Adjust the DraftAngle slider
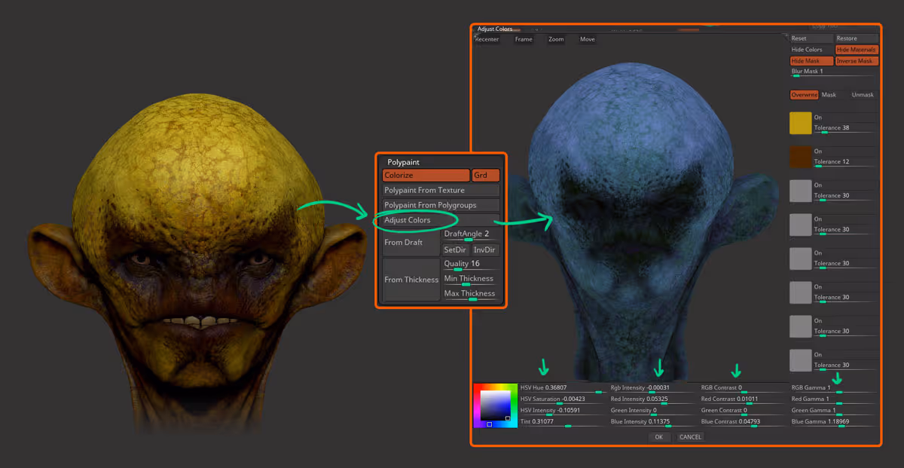This screenshot has width=904, height=468. click(471, 235)
